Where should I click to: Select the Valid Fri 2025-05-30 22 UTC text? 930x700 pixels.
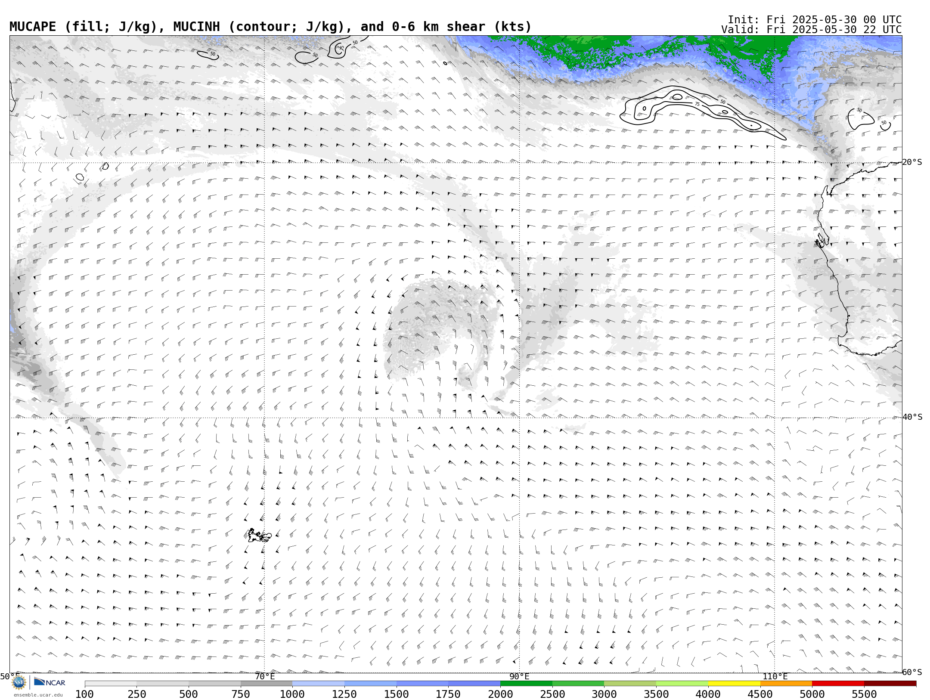click(812, 30)
